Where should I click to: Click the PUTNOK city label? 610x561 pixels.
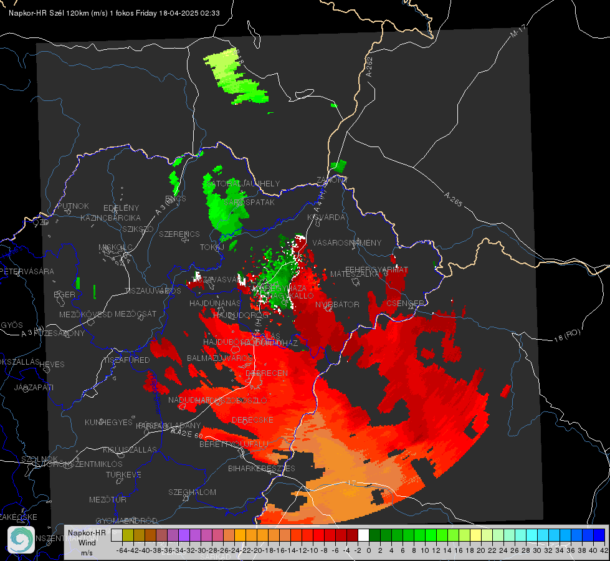pos(73,206)
